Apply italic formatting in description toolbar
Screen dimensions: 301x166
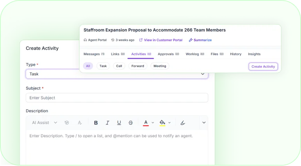108,123
